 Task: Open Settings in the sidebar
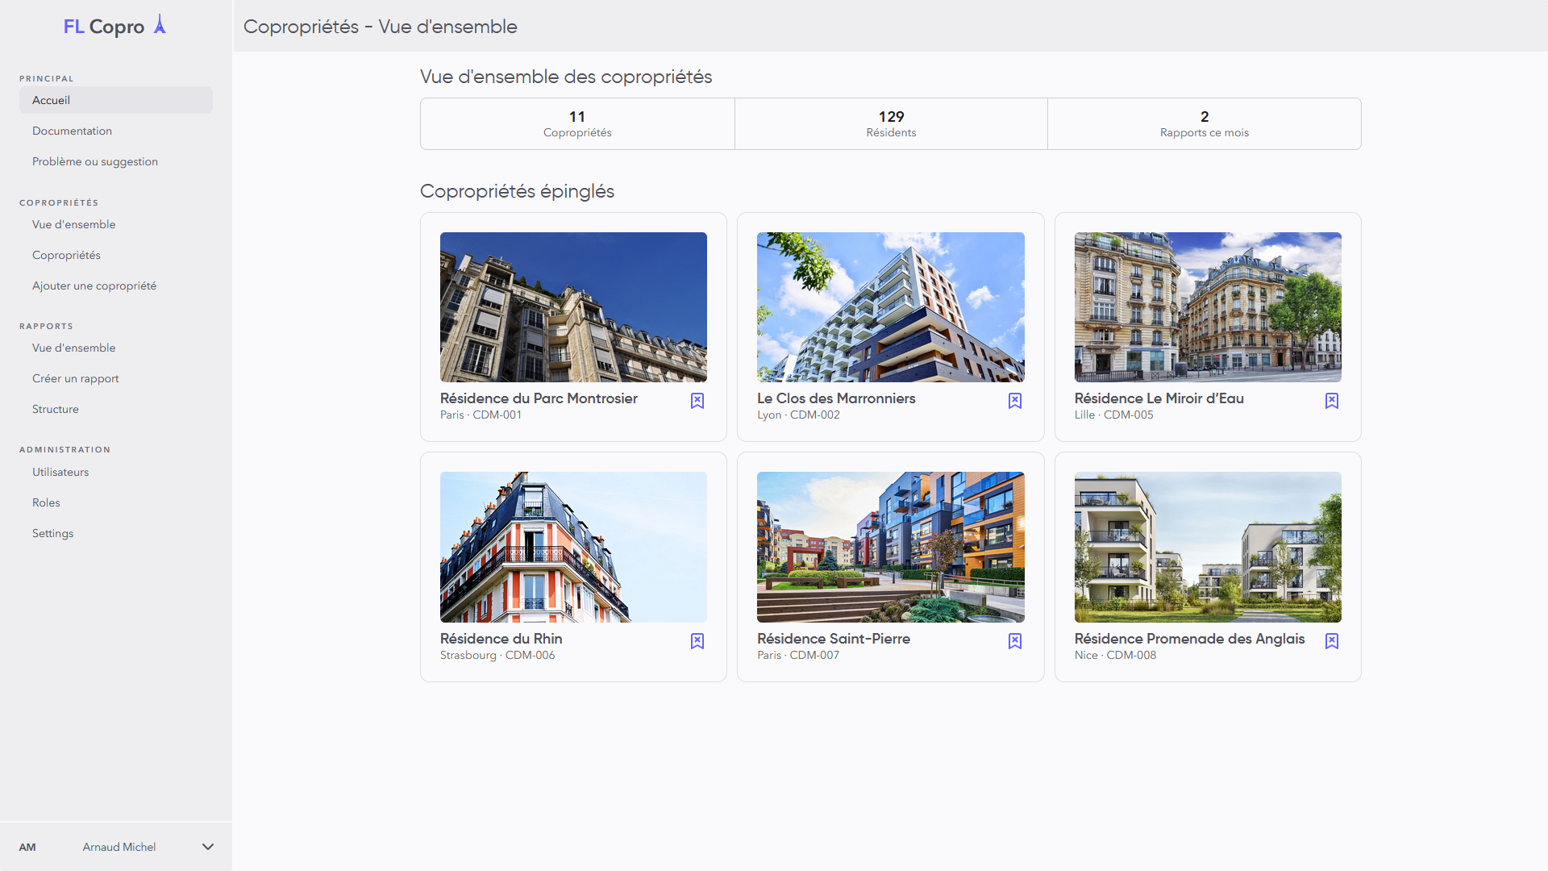52,533
